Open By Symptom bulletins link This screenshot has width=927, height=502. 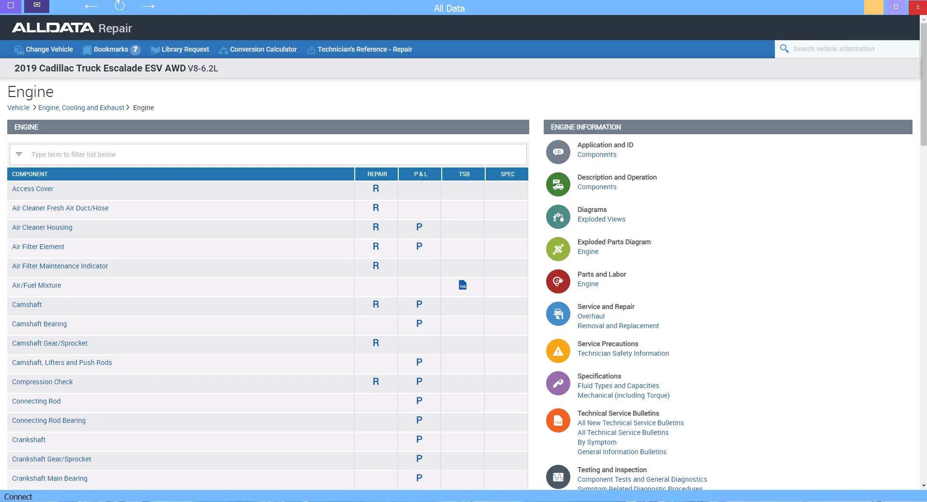coord(597,442)
